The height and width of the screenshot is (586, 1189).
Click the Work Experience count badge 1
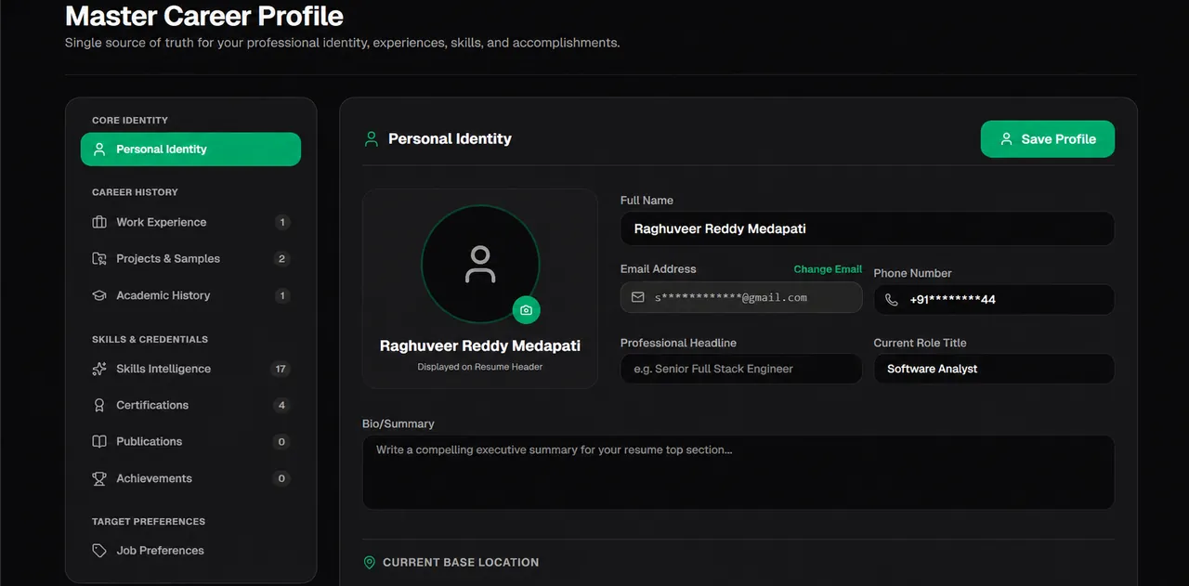pyautogui.click(x=282, y=222)
